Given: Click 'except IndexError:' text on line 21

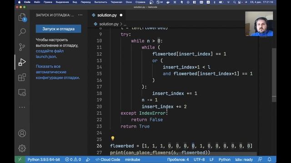Looking at the screenshot, I should [144, 113].
